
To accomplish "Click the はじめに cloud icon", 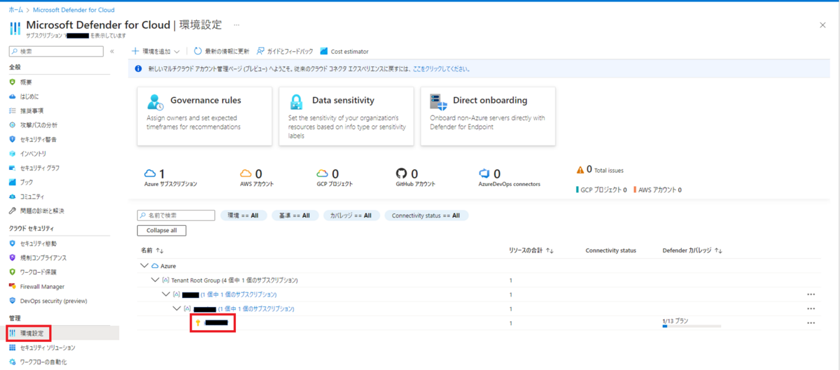I will (13, 96).
